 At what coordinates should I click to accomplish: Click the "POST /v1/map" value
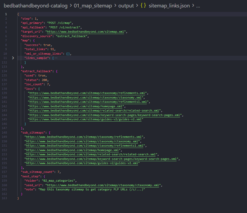click(59, 23)
